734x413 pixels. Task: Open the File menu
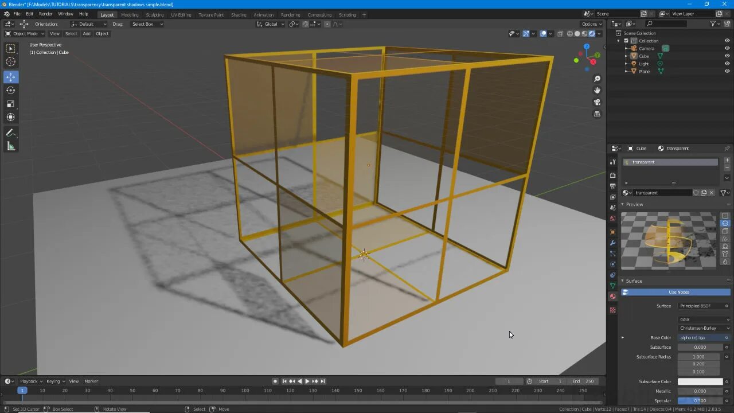pos(17,14)
